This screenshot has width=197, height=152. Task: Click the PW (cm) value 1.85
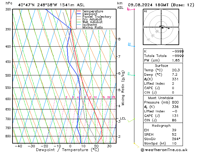click(176, 60)
